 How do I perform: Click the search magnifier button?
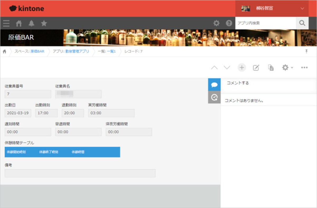[x=302, y=23]
